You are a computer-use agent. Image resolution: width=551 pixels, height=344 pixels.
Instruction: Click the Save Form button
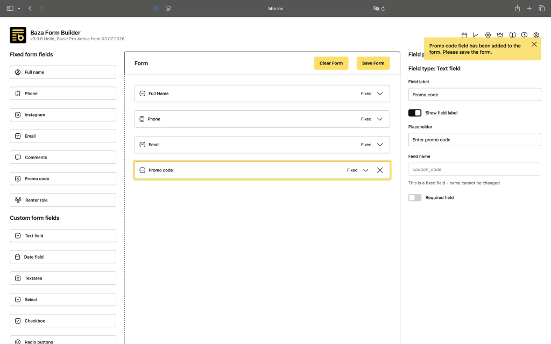(373, 63)
